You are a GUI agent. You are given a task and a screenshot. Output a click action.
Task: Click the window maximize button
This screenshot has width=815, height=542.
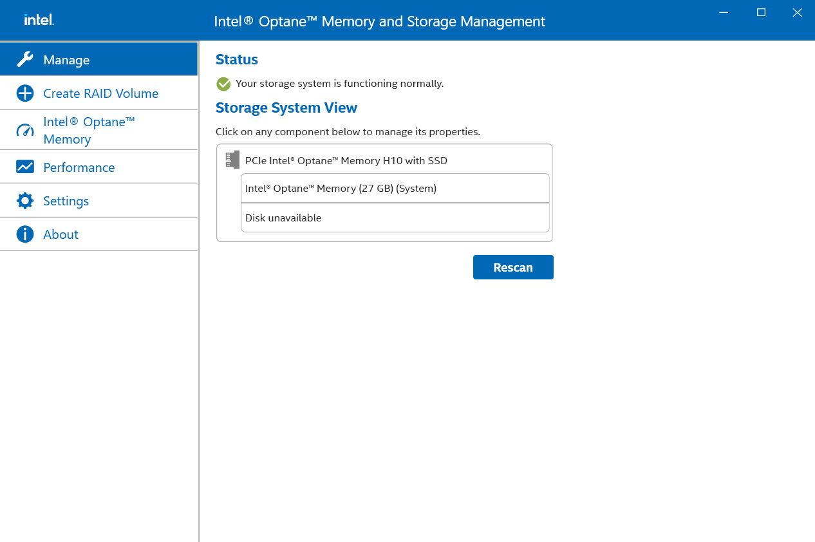pyautogui.click(x=761, y=12)
